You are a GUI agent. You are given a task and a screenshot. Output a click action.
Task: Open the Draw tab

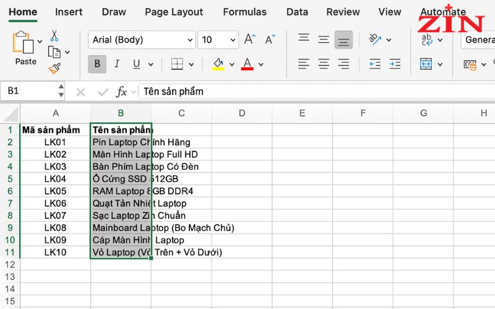click(x=114, y=12)
